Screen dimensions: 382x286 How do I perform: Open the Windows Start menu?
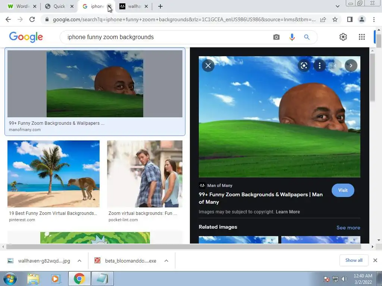pos(10,279)
